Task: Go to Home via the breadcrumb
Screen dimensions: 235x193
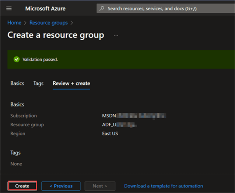Action: (14, 23)
